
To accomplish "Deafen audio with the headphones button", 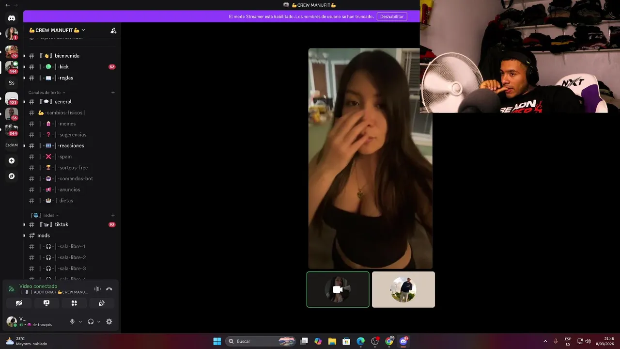I will (x=91, y=321).
